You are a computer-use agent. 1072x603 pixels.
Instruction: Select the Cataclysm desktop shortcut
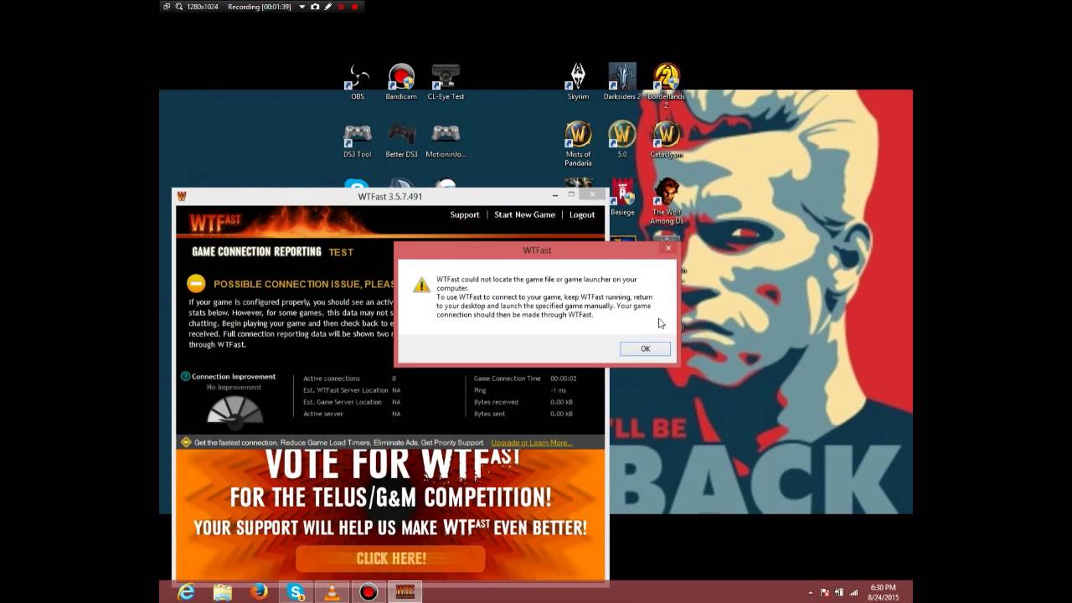(667, 141)
